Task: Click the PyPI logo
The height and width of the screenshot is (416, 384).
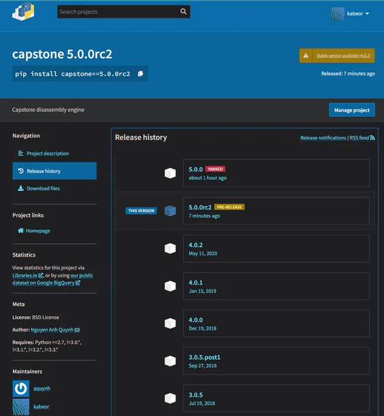Action: point(23,12)
